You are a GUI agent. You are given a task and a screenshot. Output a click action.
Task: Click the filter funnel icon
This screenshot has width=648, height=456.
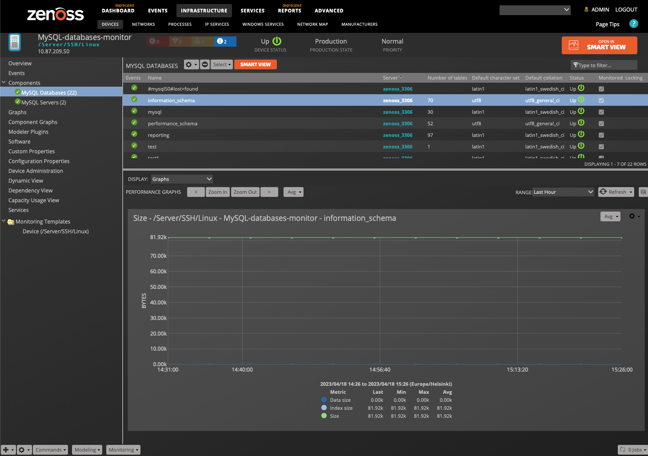click(576, 65)
